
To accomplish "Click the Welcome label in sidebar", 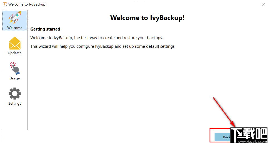I will (x=15, y=27).
